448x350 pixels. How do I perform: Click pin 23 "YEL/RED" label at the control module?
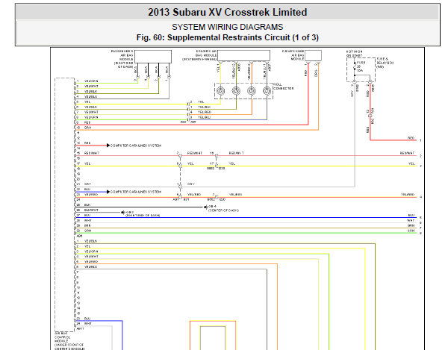pos(91,195)
